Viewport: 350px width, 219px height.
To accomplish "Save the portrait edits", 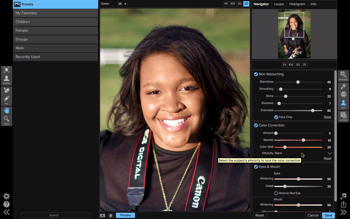I will pos(328,215).
